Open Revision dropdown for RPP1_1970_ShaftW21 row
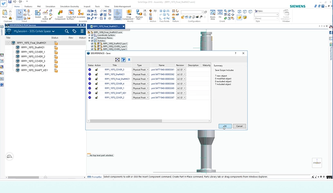 pyautogui.click(x=181, y=74)
